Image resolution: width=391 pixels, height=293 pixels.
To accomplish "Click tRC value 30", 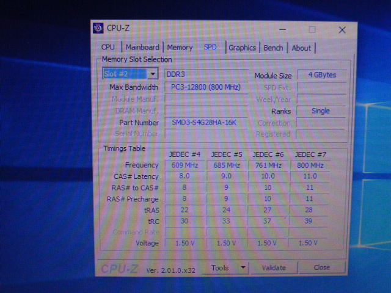I will pyautogui.click(x=185, y=221).
